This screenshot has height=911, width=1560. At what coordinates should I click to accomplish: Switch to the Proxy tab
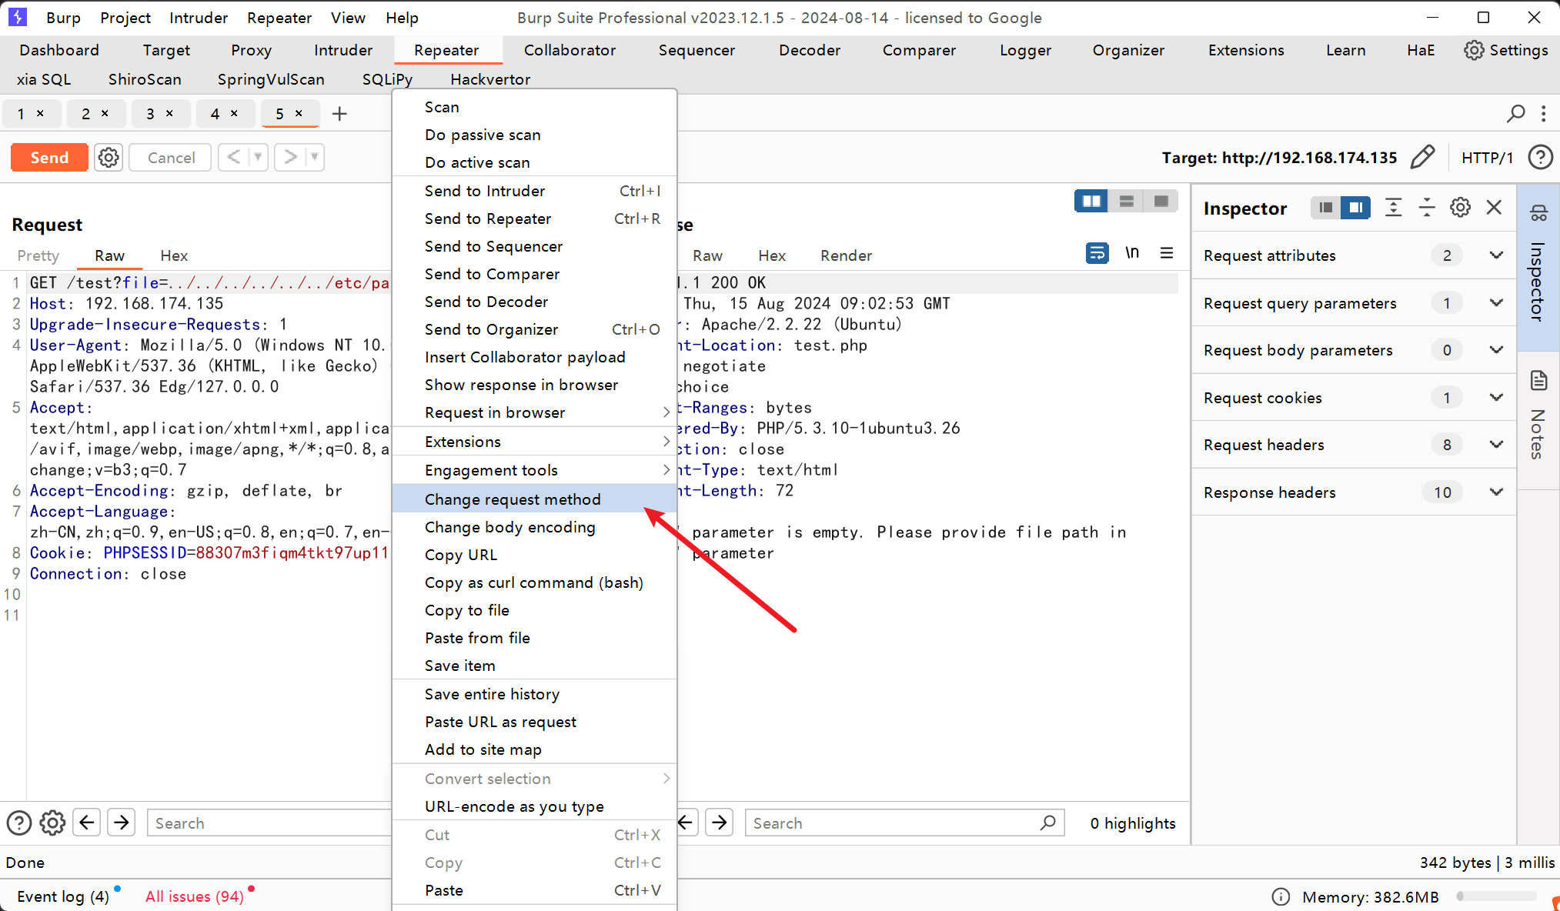[251, 50]
